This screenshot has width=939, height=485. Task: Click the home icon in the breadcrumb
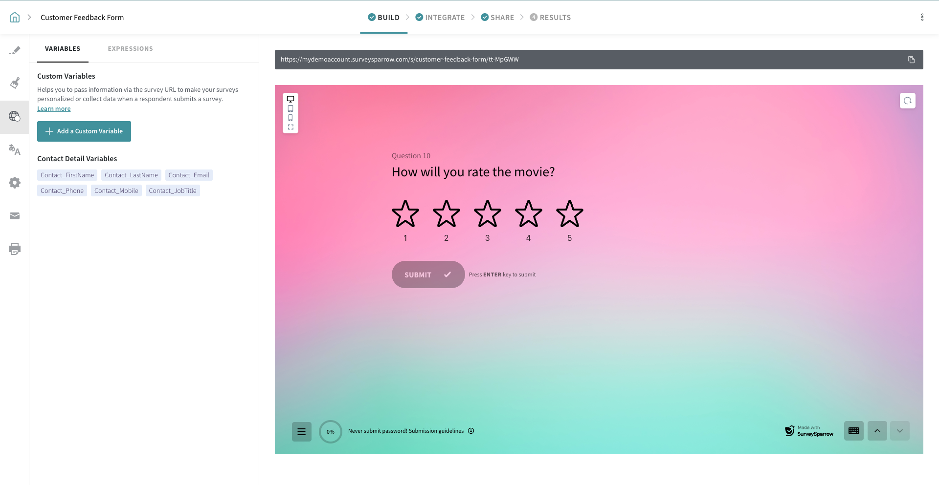point(15,18)
